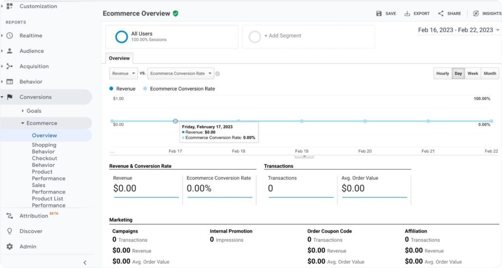Expand the Customization section arrow
The width and height of the screenshot is (502, 268).
click(x=2, y=6)
